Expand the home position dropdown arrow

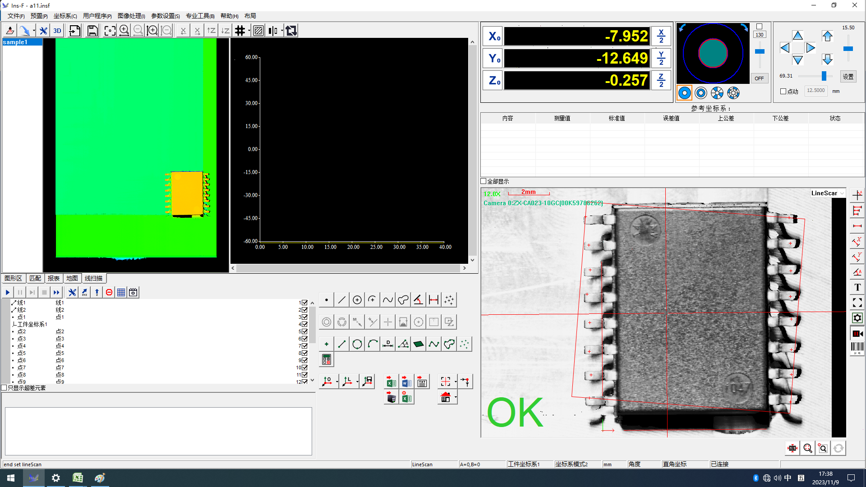click(456, 397)
